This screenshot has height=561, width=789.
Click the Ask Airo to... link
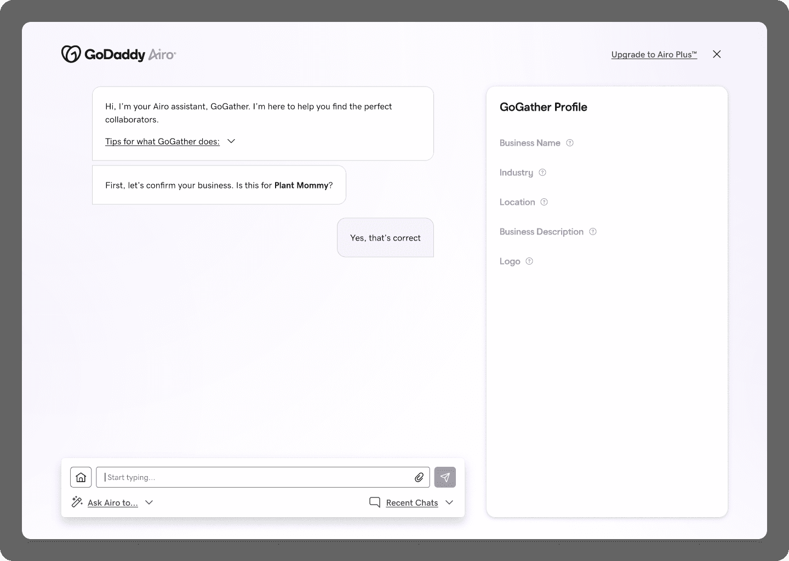[x=113, y=502]
